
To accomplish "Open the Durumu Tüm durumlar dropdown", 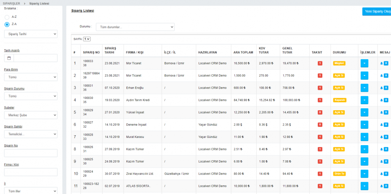I will [x=135, y=27].
